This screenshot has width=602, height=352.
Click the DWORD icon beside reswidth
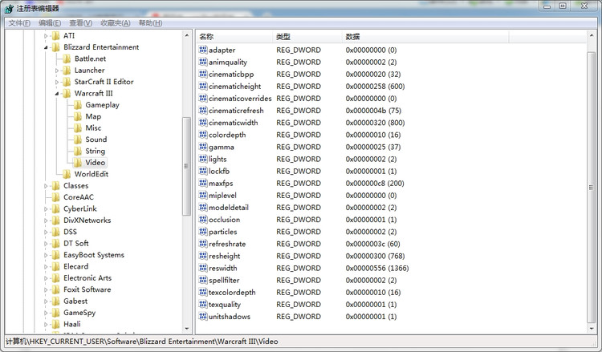coord(203,268)
